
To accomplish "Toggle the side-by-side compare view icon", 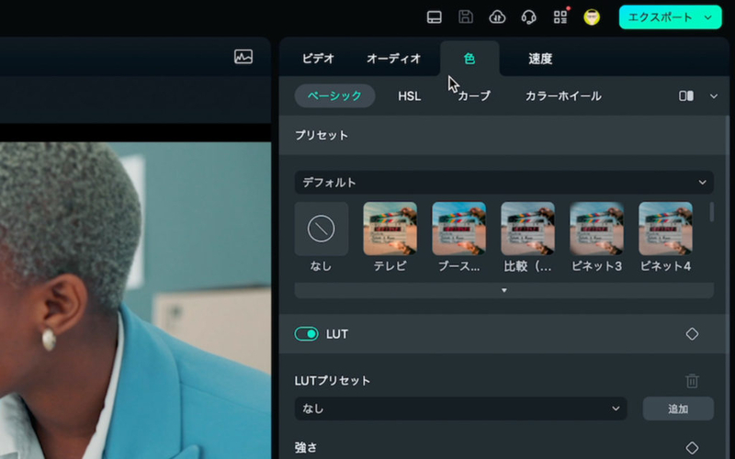I will (686, 96).
